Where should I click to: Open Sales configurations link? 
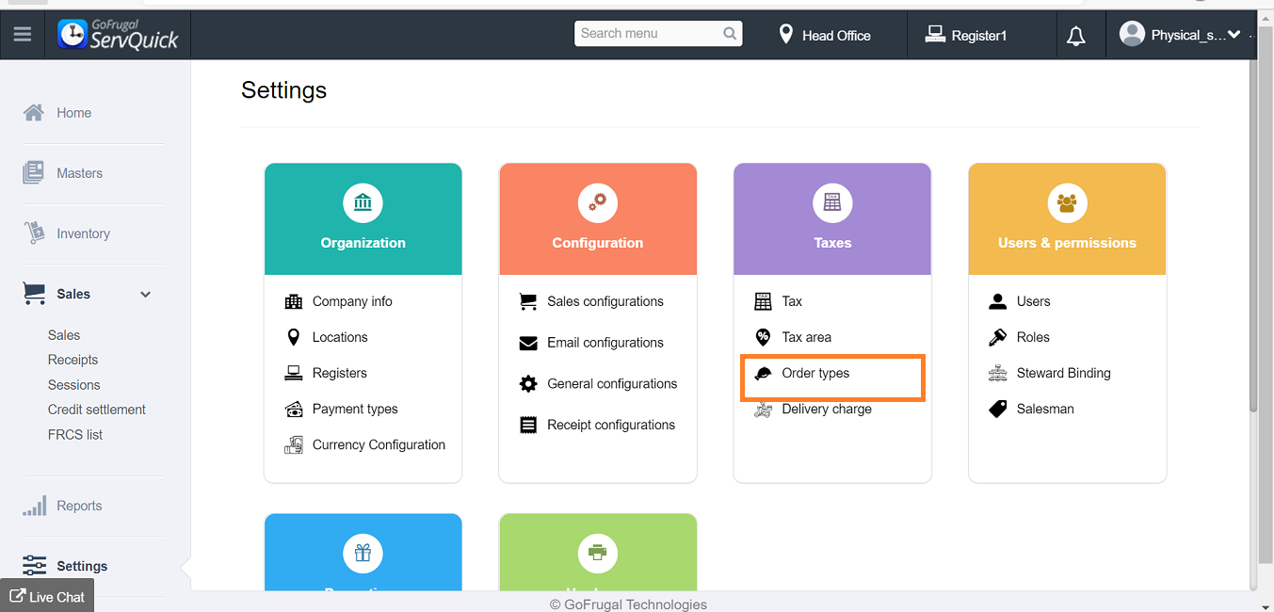coord(605,301)
